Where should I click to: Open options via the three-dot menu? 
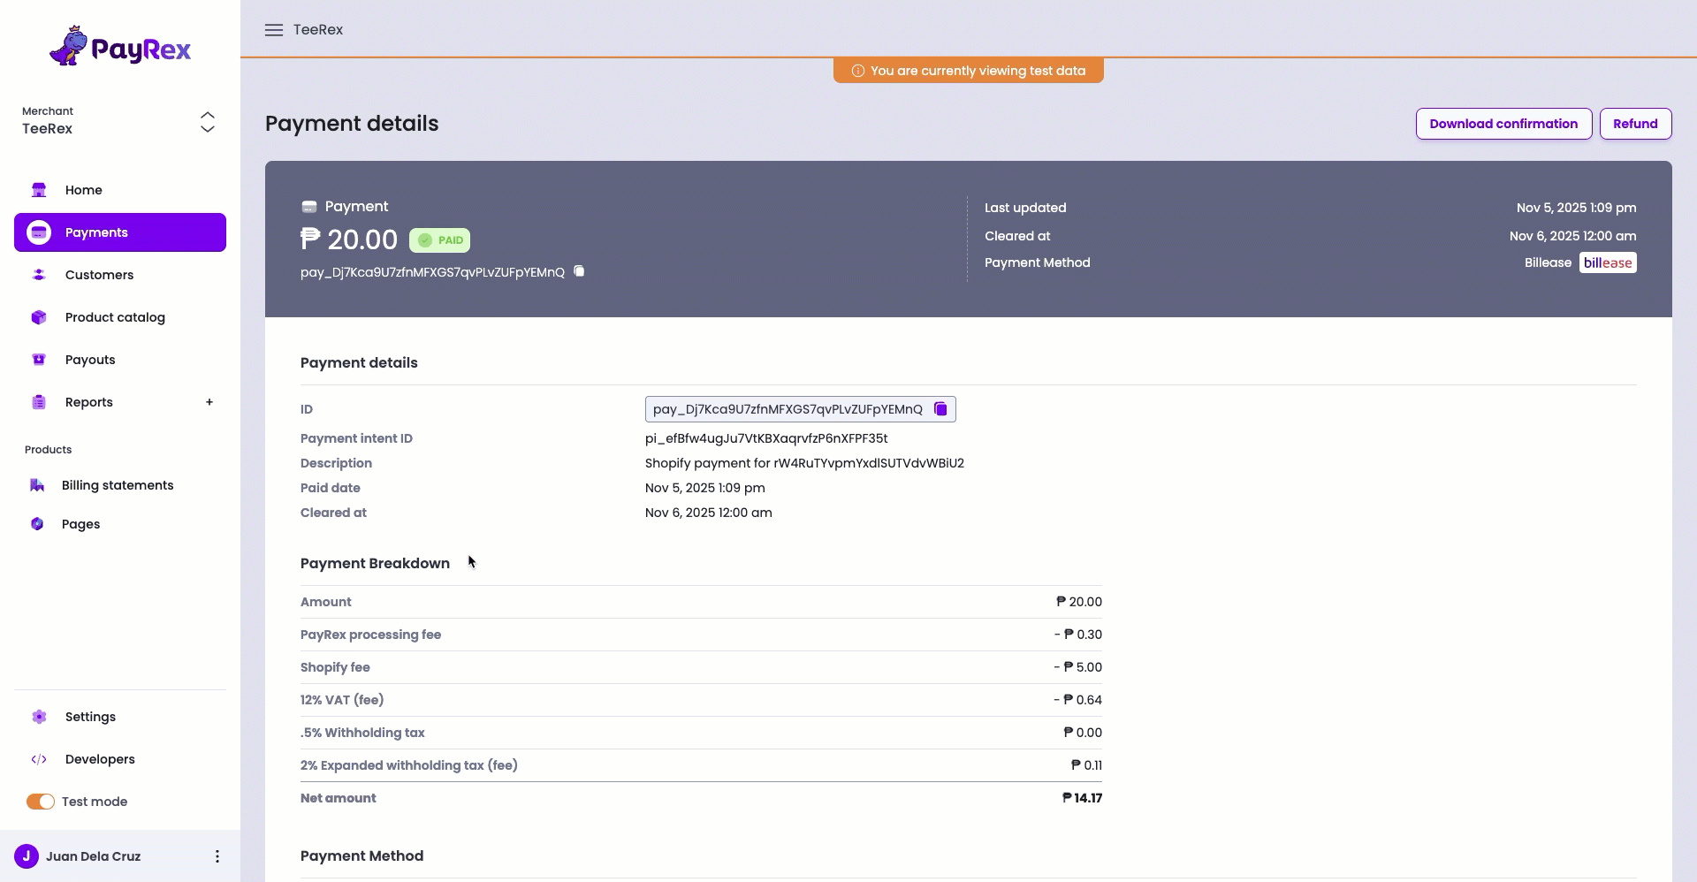pyautogui.click(x=217, y=855)
